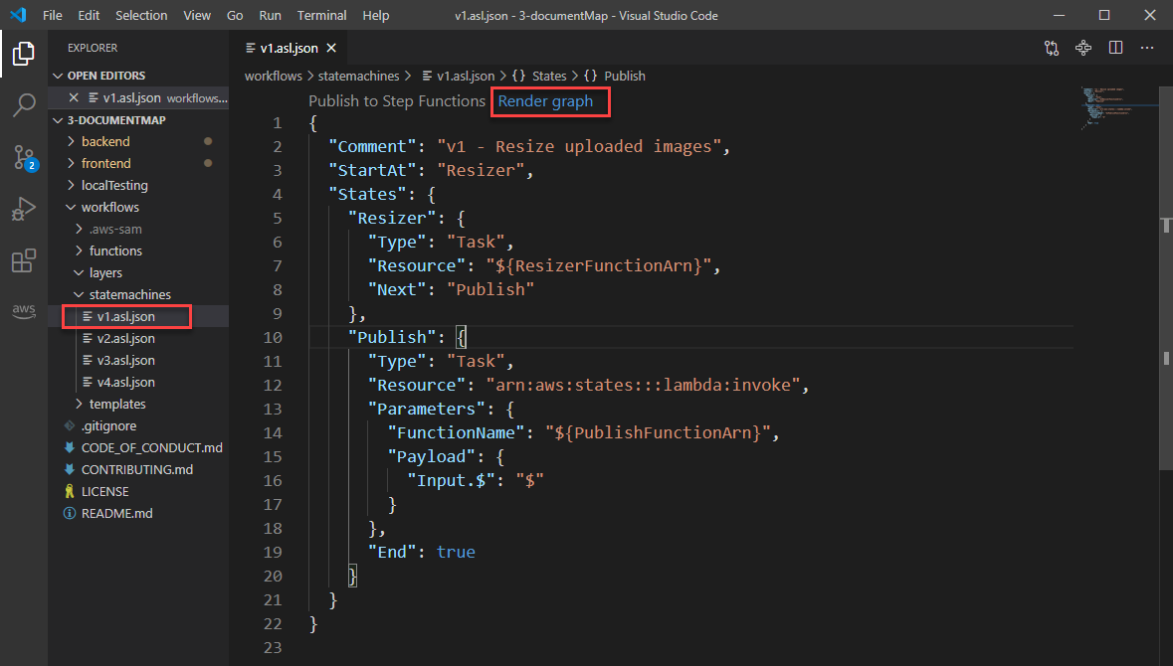Viewport: 1173px width, 666px height.
Task: Open the Run and Debug view
Action: pos(24,210)
